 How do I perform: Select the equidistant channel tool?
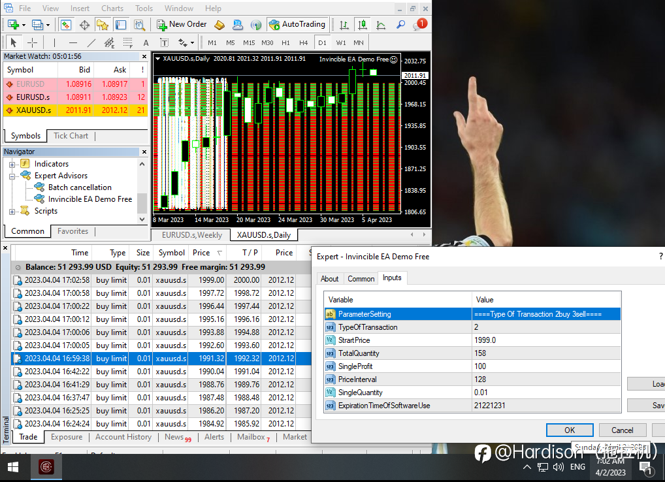coord(109,42)
